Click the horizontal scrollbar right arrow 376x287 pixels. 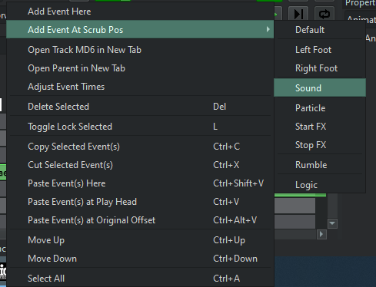click(x=321, y=234)
